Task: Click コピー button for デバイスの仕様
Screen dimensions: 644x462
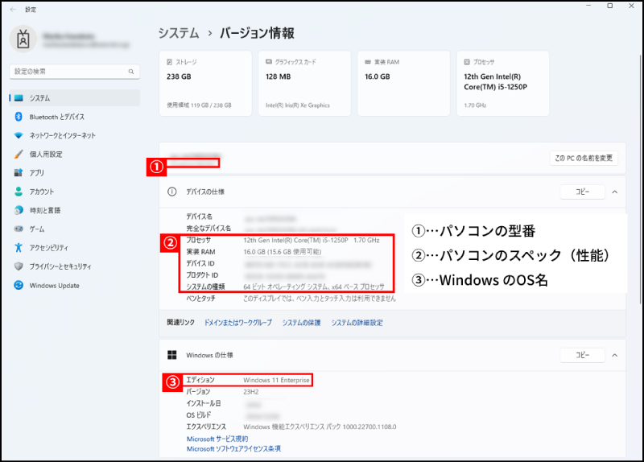Action: pos(582,192)
